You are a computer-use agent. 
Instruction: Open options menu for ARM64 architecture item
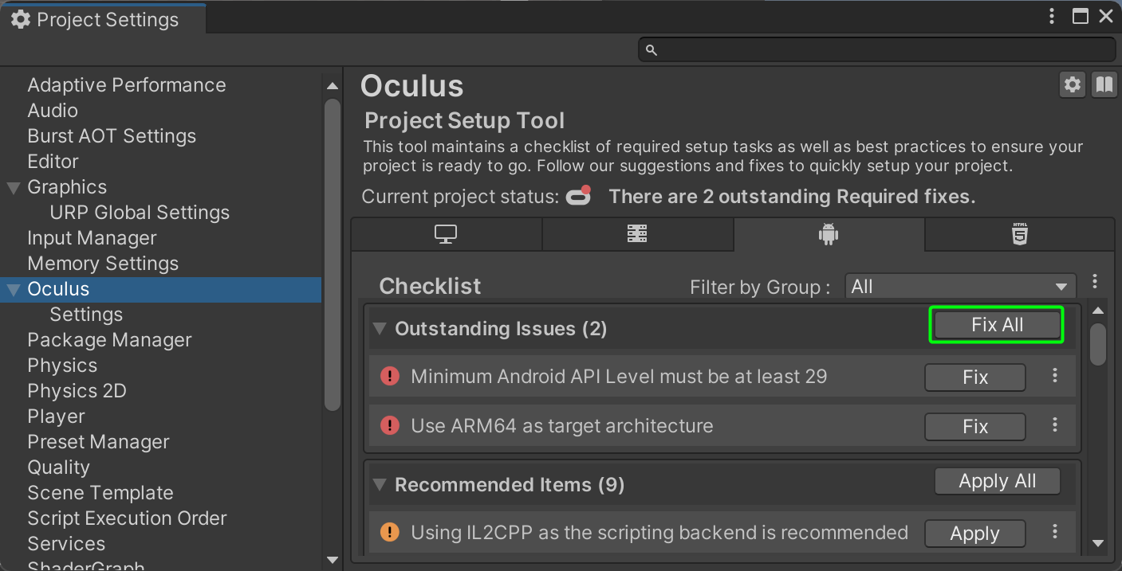[x=1055, y=425]
